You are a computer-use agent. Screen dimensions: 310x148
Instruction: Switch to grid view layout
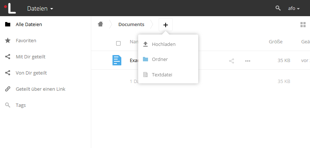pyautogui.click(x=303, y=25)
